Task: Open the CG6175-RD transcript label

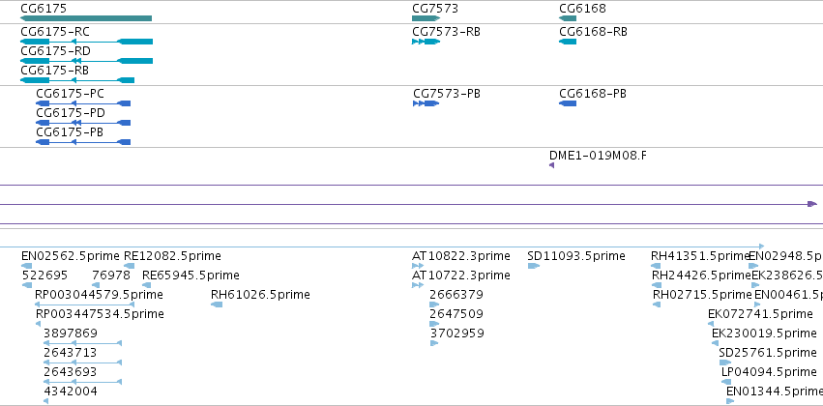Action: pyautogui.click(x=56, y=51)
